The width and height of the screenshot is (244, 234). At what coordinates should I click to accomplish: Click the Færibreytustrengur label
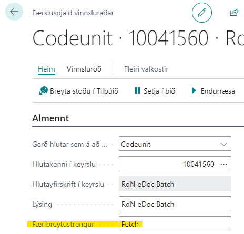[63, 224]
